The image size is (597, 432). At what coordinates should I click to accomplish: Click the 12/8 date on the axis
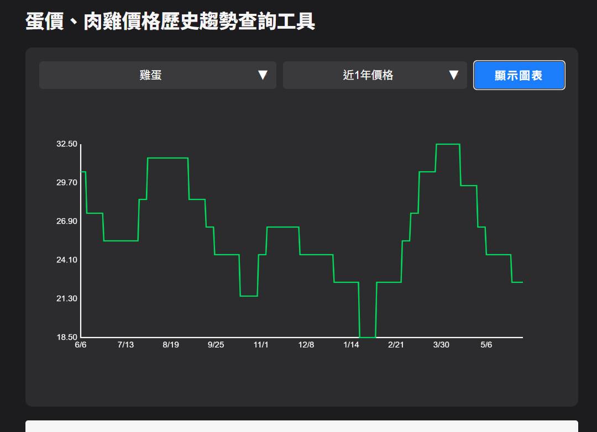pyautogui.click(x=306, y=345)
